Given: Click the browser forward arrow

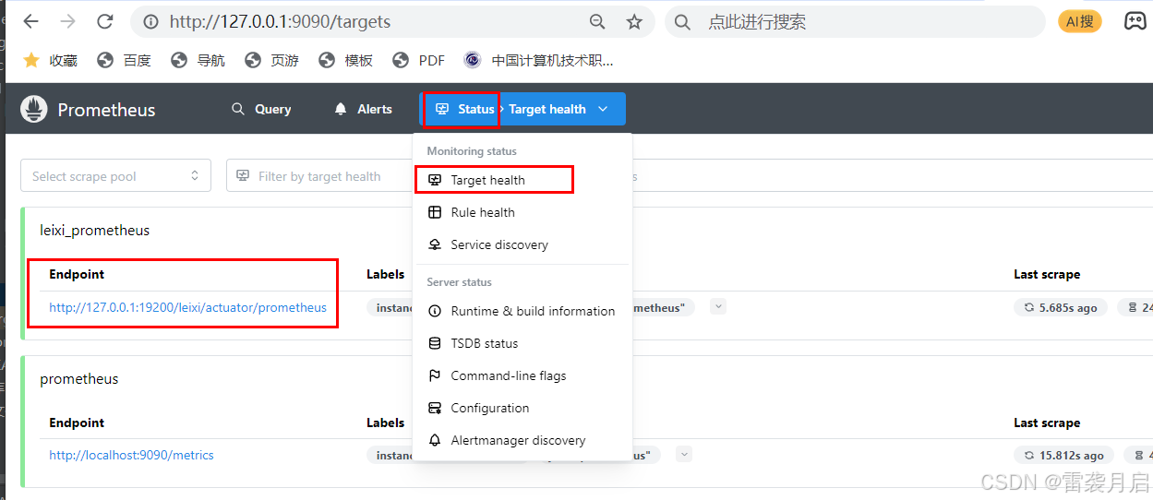Looking at the screenshot, I should coord(67,21).
